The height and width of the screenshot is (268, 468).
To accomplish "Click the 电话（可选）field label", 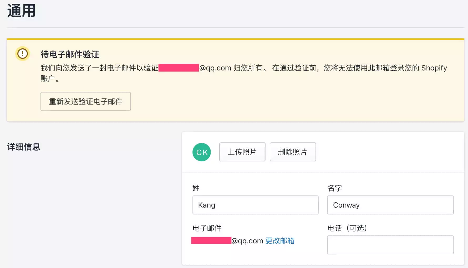I will coord(347,228).
